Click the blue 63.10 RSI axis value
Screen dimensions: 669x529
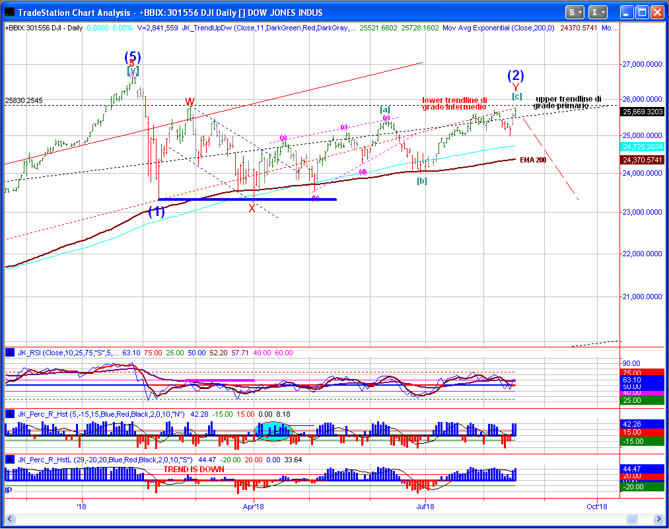pos(642,380)
